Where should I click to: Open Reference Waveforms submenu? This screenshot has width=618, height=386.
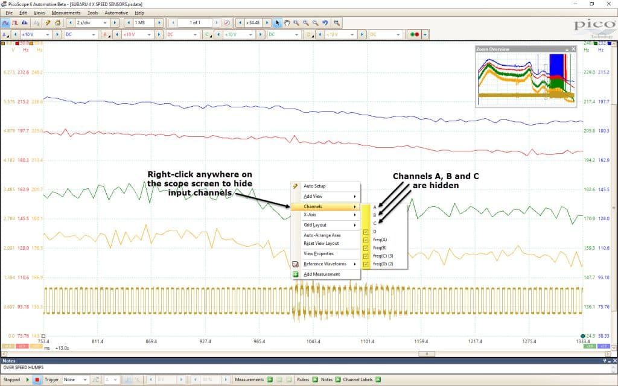[x=325, y=264]
